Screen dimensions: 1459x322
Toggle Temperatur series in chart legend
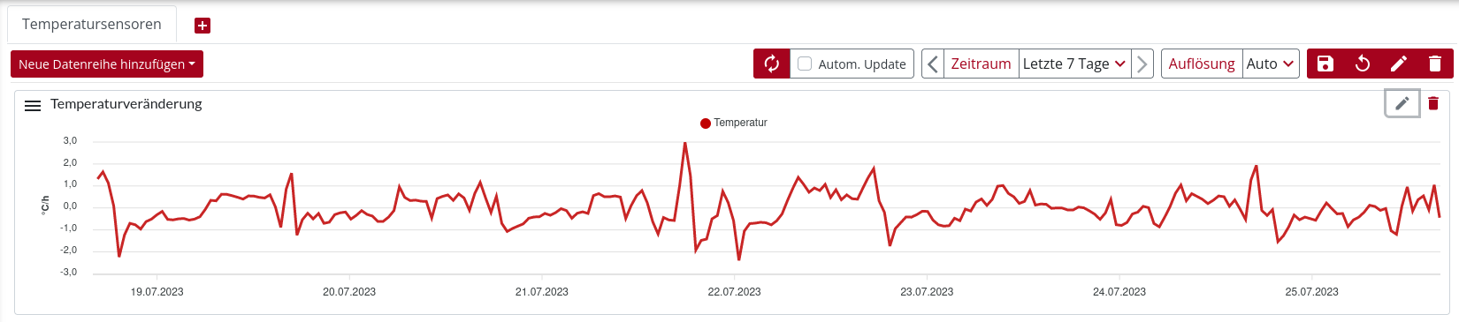point(734,123)
